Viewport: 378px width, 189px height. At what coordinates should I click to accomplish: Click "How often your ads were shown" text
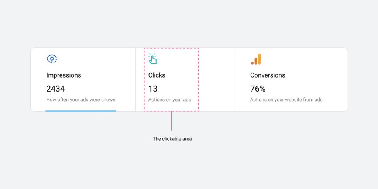coord(81,100)
